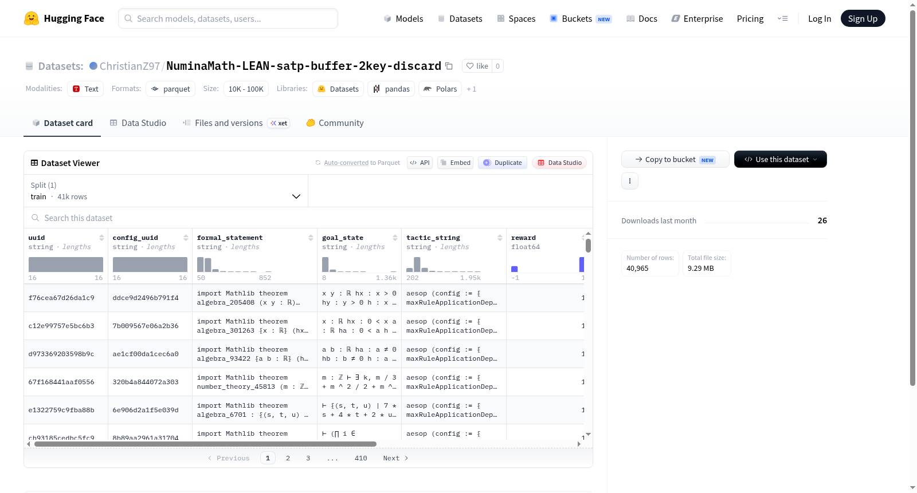Screen dimensions: 917x493
Task: Click the xet badge icon
Action: click(x=279, y=123)
